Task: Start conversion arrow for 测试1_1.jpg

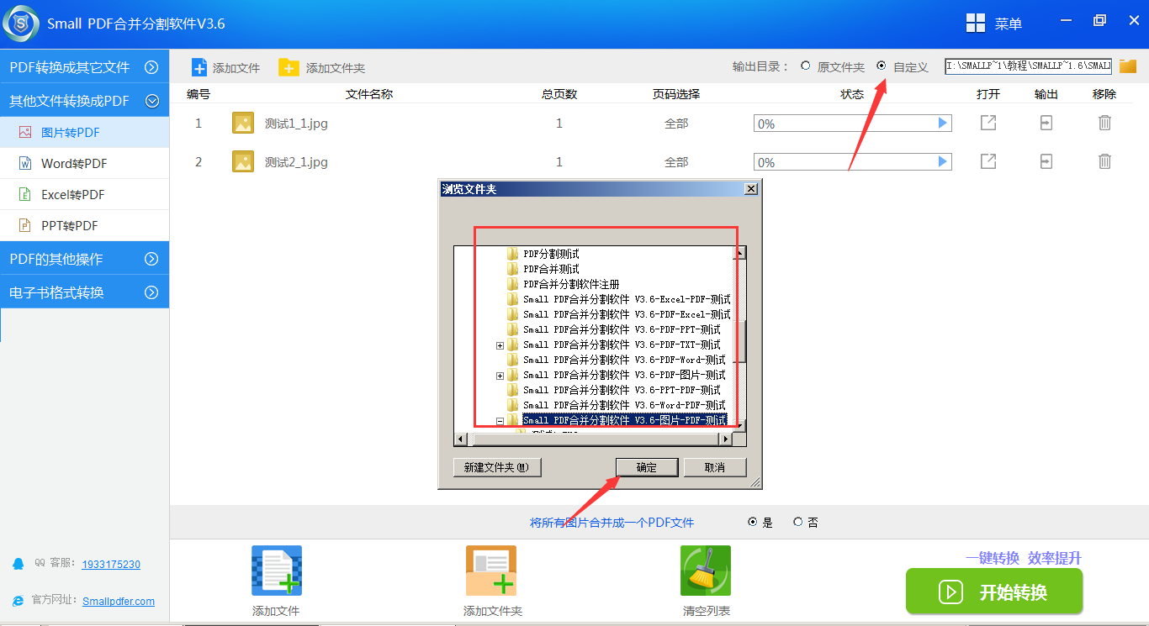Action: (943, 124)
